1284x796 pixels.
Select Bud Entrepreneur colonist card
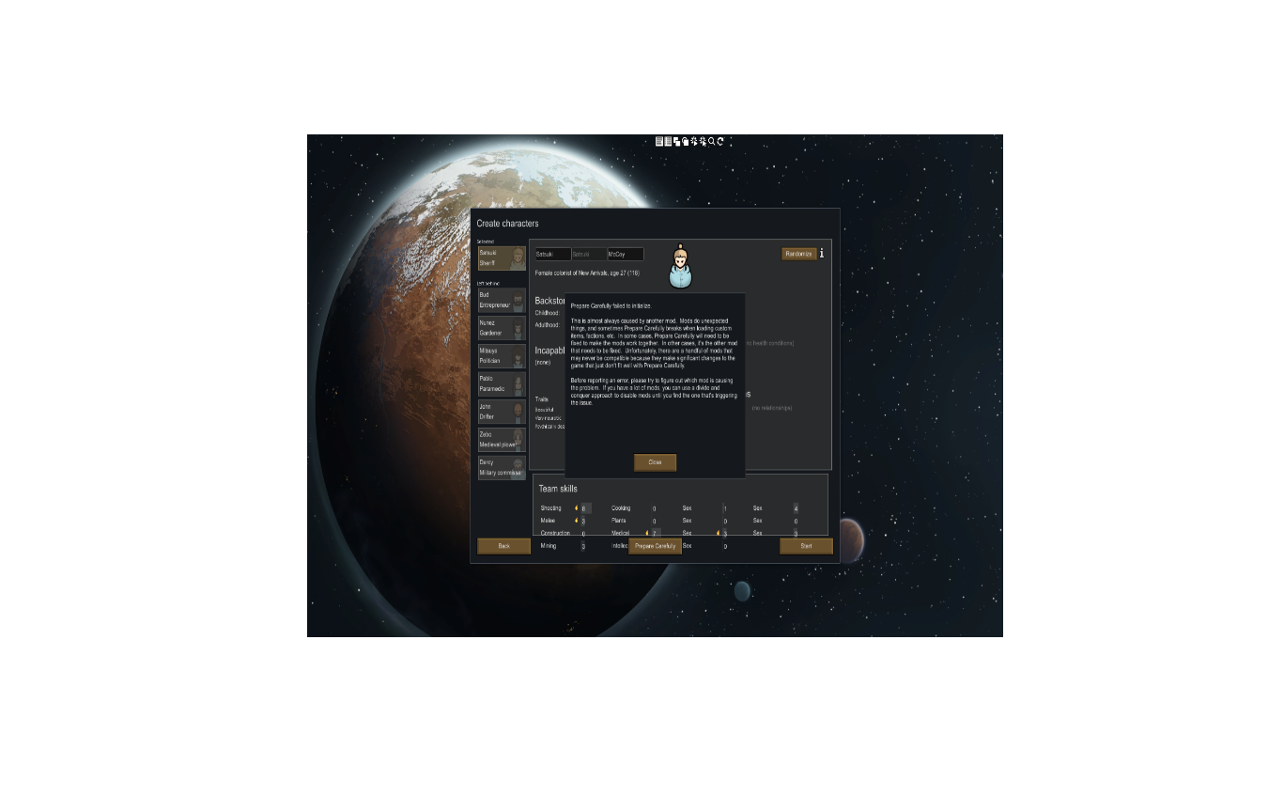[x=502, y=300]
